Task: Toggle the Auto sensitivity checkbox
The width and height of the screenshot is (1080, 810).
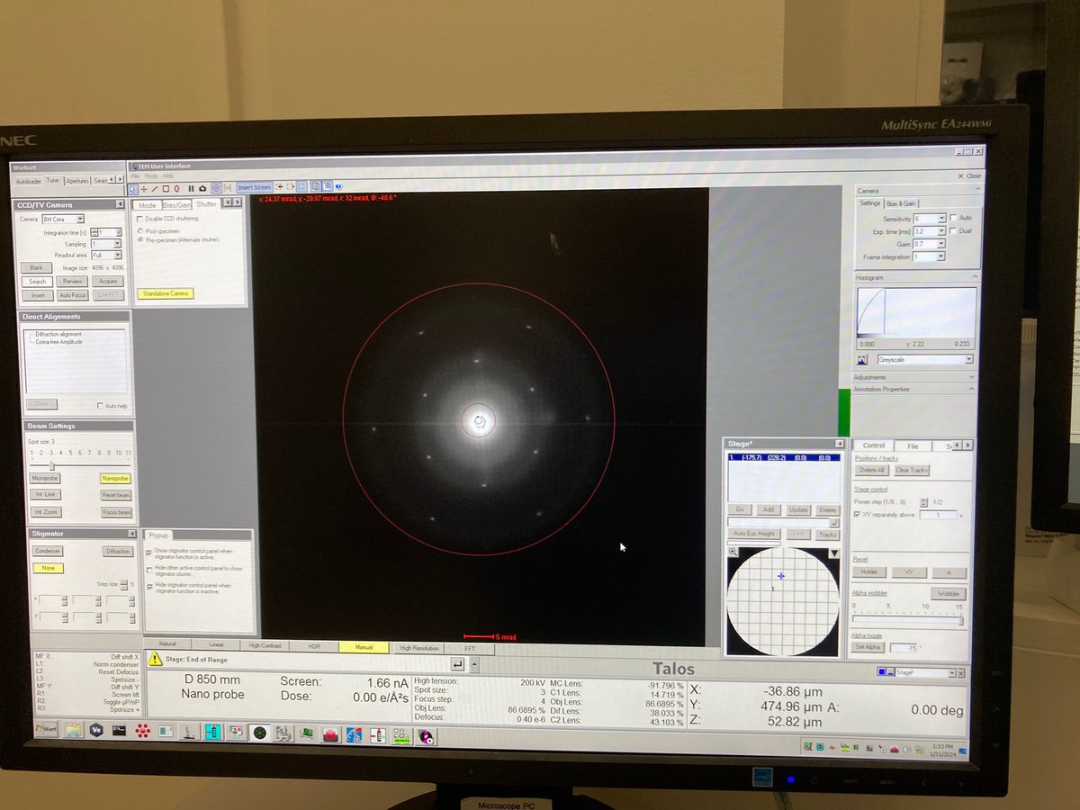Action: pos(952,218)
